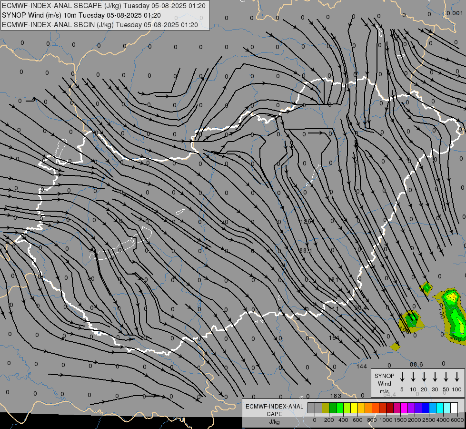466x429 pixels.
Task: Click the 50 label in wind legend
Action: pyautogui.click(x=446, y=389)
